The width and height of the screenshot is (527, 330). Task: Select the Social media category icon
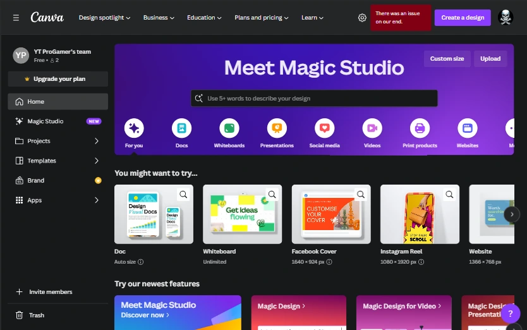click(x=324, y=128)
